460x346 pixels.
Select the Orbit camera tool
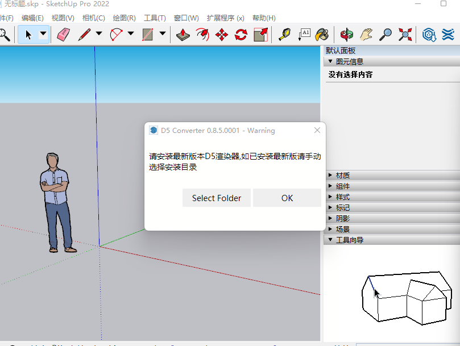click(x=346, y=35)
